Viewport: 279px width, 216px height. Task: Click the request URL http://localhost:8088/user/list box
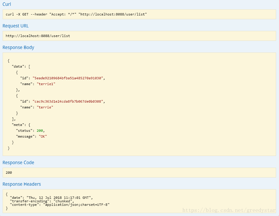point(139,36)
